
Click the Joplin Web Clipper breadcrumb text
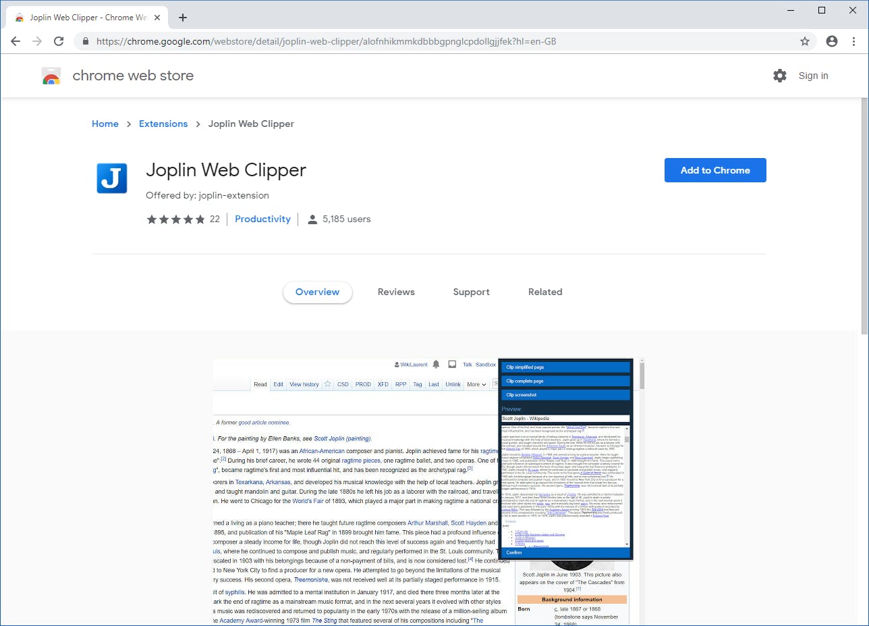pos(251,124)
